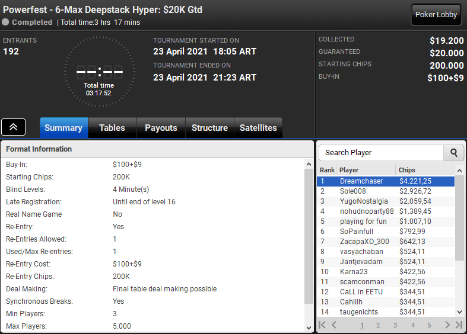The height and width of the screenshot is (334, 467).
Task: Open leaderboard page 2
Action: (378, 325)
